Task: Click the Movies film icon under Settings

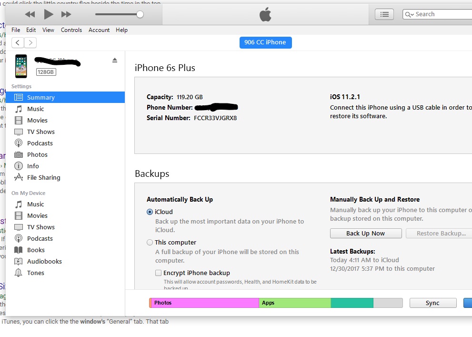Action: [x=19, y=120]
